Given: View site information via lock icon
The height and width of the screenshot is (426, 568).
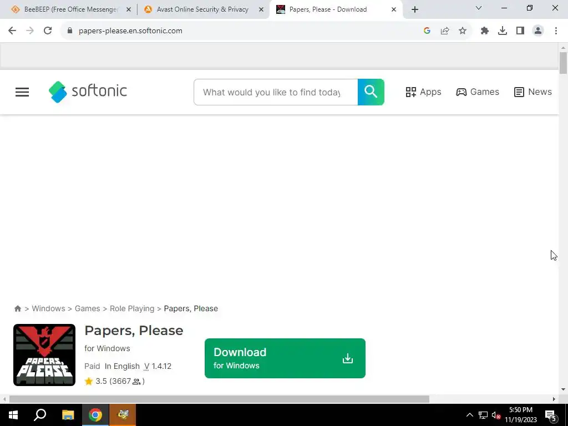Looking at the screenshot, I should point(70,31).
